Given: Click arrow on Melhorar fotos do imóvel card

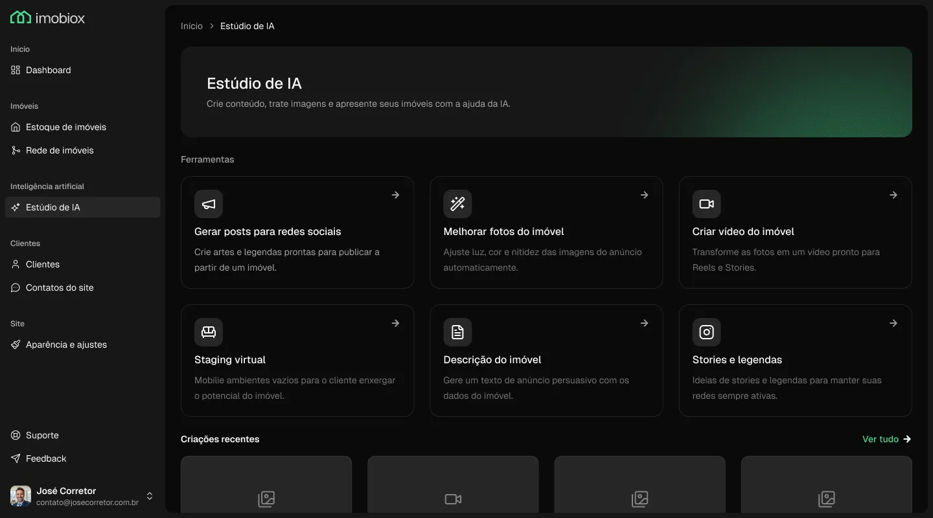Looking at the screenshot, I should 644,195.
